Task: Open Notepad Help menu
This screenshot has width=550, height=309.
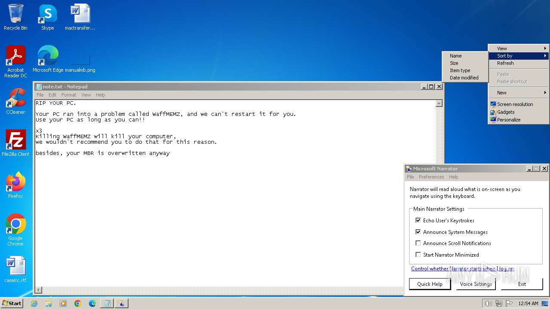Action: [100, 95]
